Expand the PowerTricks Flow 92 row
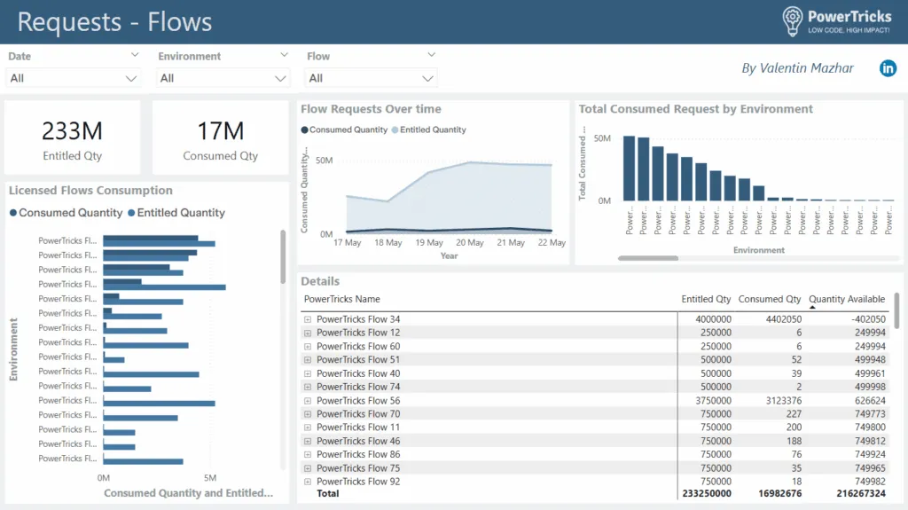908x510 pixels. [x=308, y=482]
